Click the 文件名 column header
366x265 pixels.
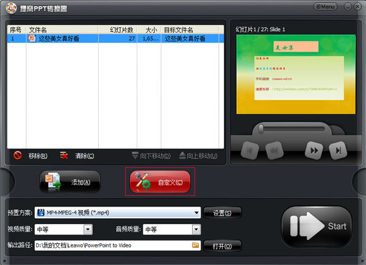point(62,30)
